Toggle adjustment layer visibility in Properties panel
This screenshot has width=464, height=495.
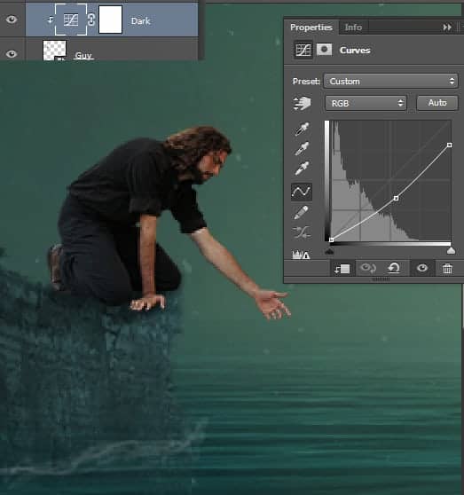point(422,268)
